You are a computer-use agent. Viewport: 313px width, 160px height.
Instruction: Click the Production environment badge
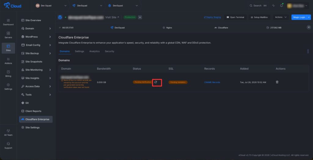click(130, 17)
